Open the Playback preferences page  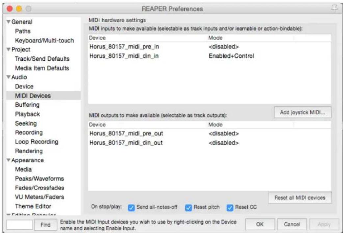(x=27, y=114)
